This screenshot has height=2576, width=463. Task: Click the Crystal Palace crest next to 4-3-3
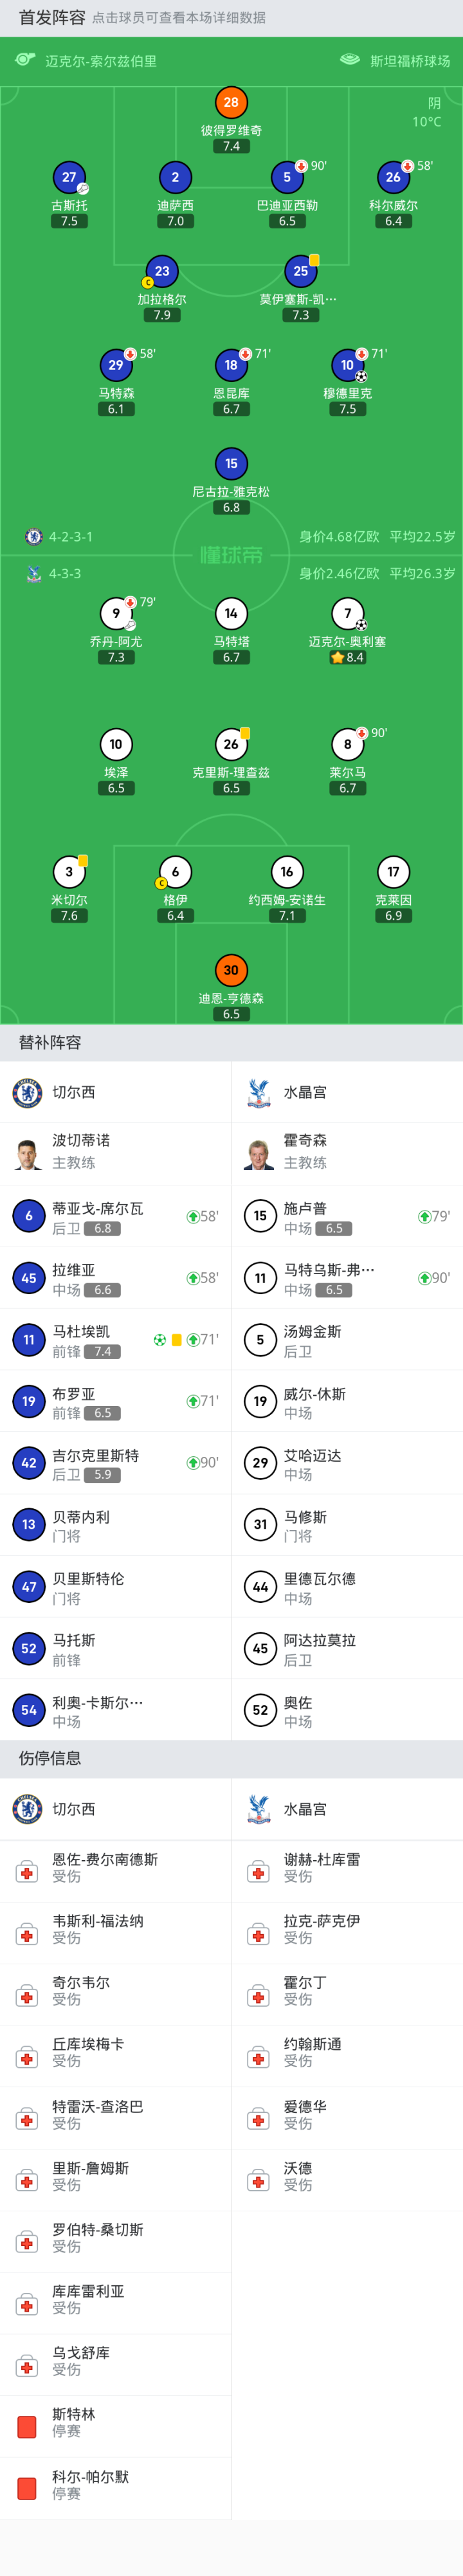[x=33, y=574]
